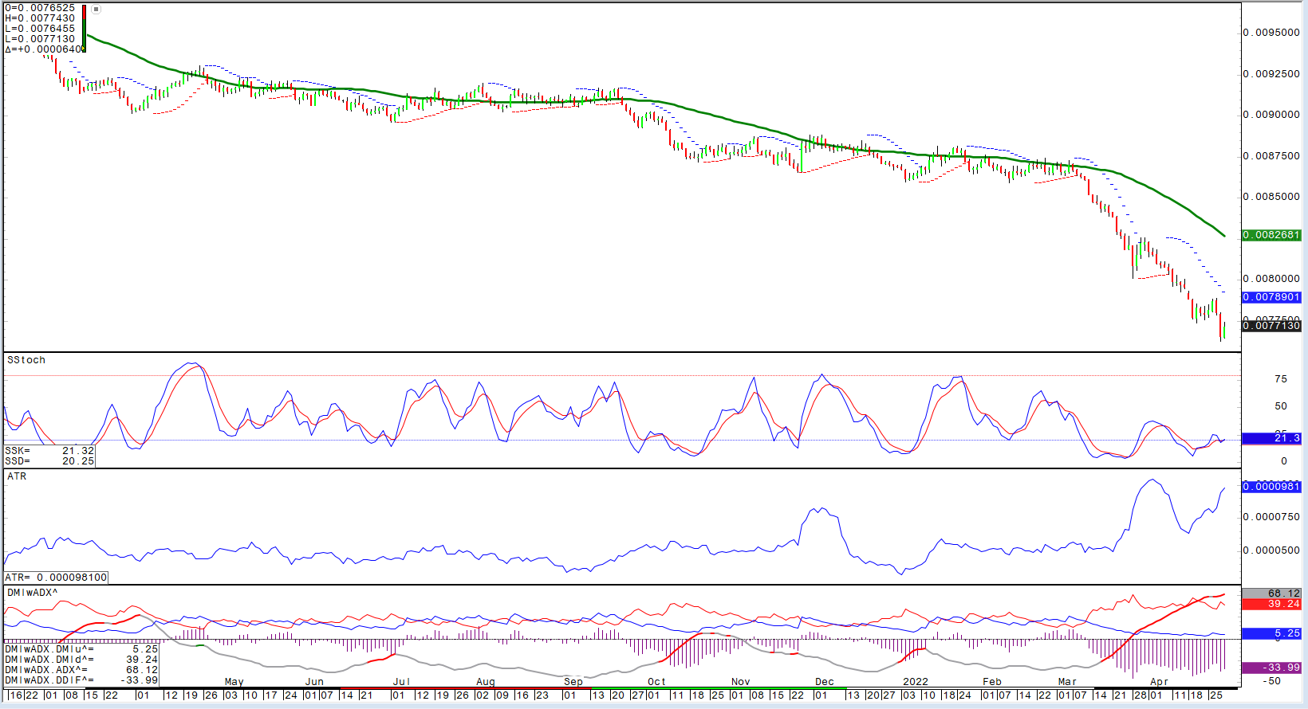Click the blue 0.0000981 ATR value tag
This screenshot has width=1308, height=709.
(x=1271, y=487)
